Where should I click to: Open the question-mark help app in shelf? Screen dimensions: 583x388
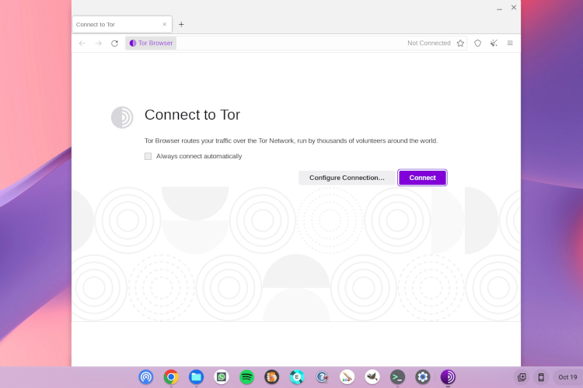coord(322,377)
